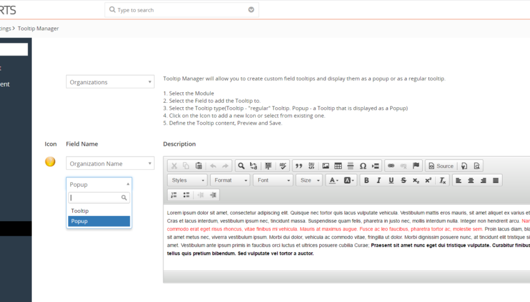Toggle Bold formatting
Screen dimensions: 530x302
(x=367, y=180)
